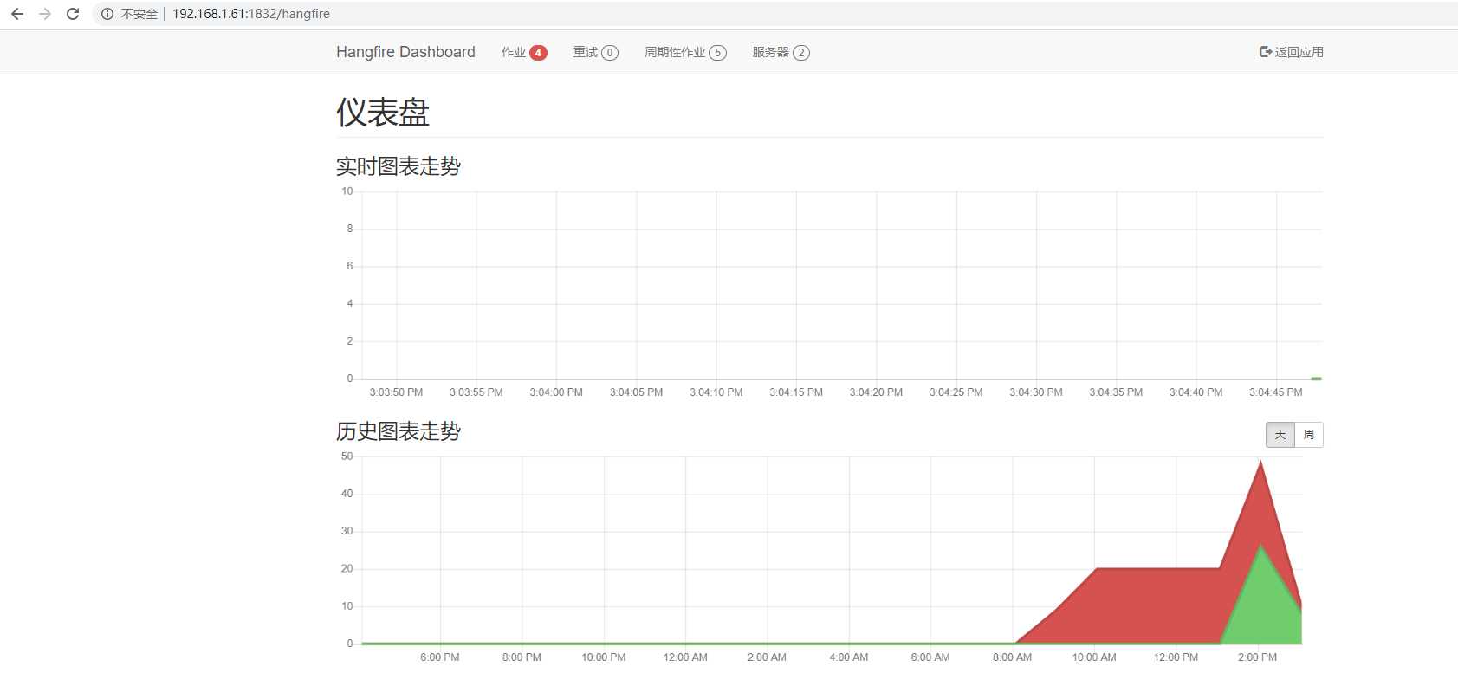Click the browser forward arrow
Viewport: 1458px width, 686px height.
coord(45,14)
